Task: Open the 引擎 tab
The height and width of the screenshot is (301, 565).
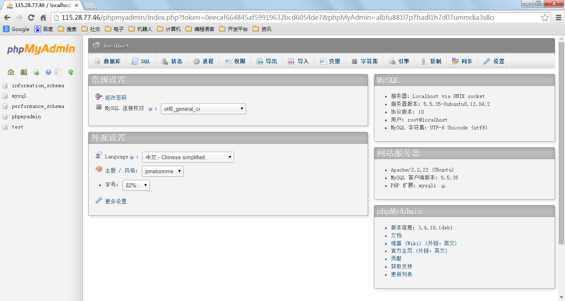Action: tap(399, 61)
